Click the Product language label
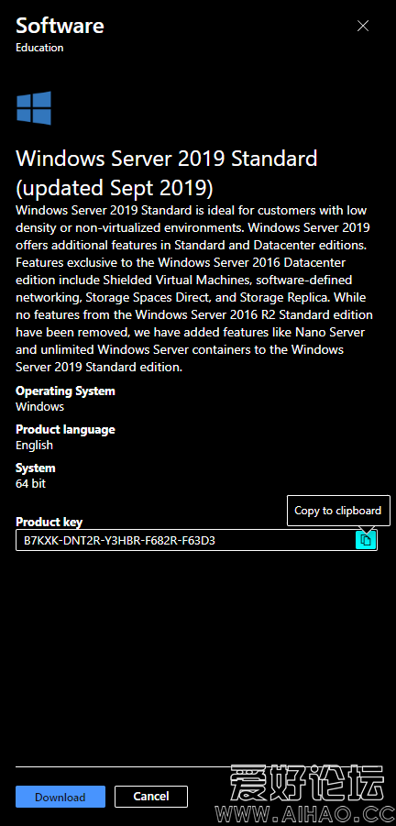Viewport: 396px width, 826px height. point(65,429)
